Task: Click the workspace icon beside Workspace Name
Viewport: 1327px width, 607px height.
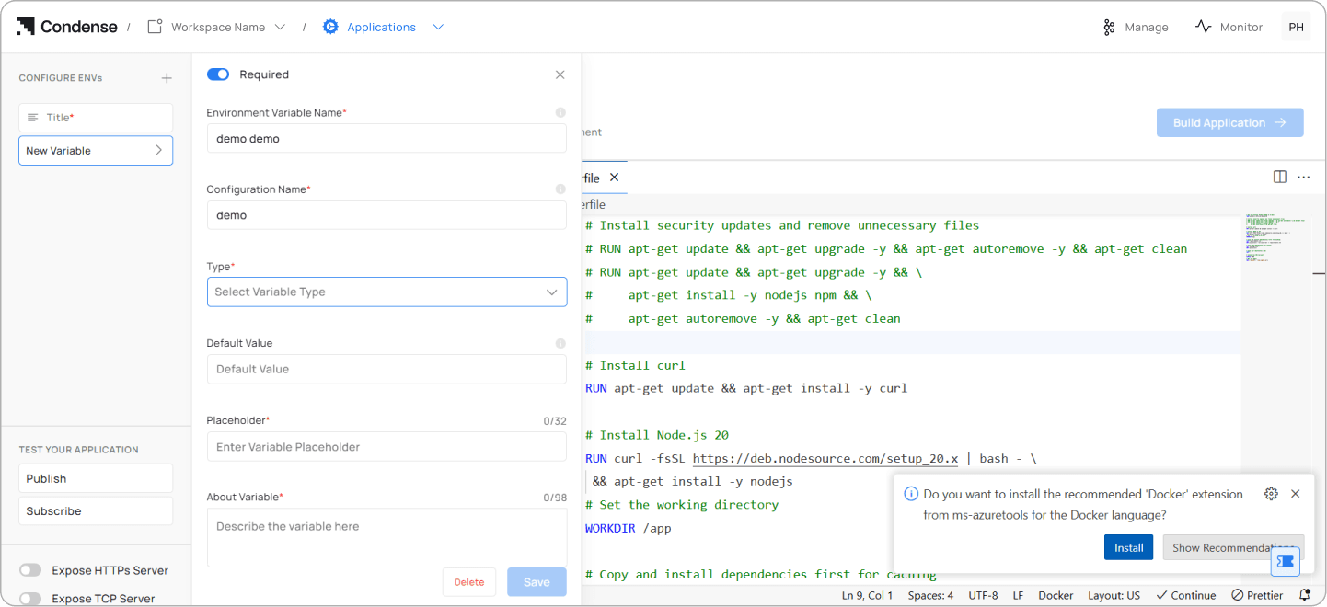Action: click(155, 27)
